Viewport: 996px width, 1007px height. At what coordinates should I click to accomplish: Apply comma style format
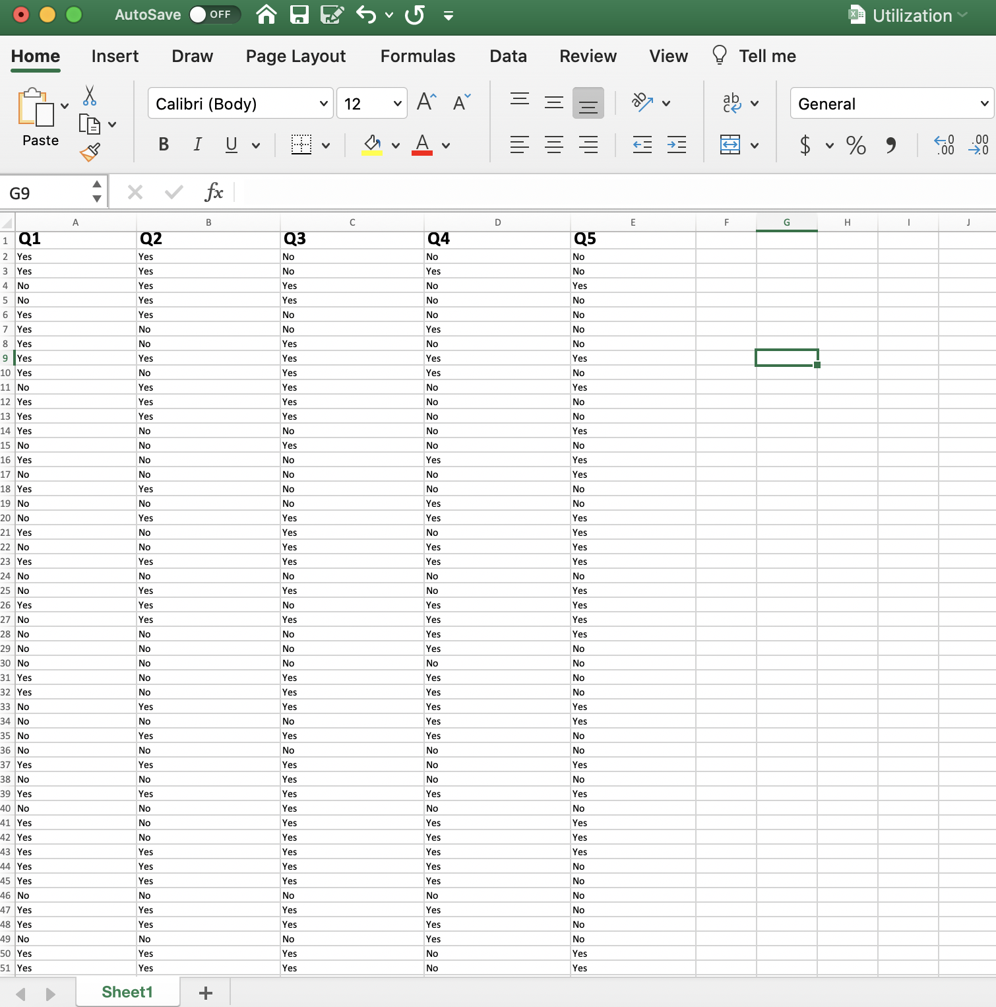click(891, 145)
